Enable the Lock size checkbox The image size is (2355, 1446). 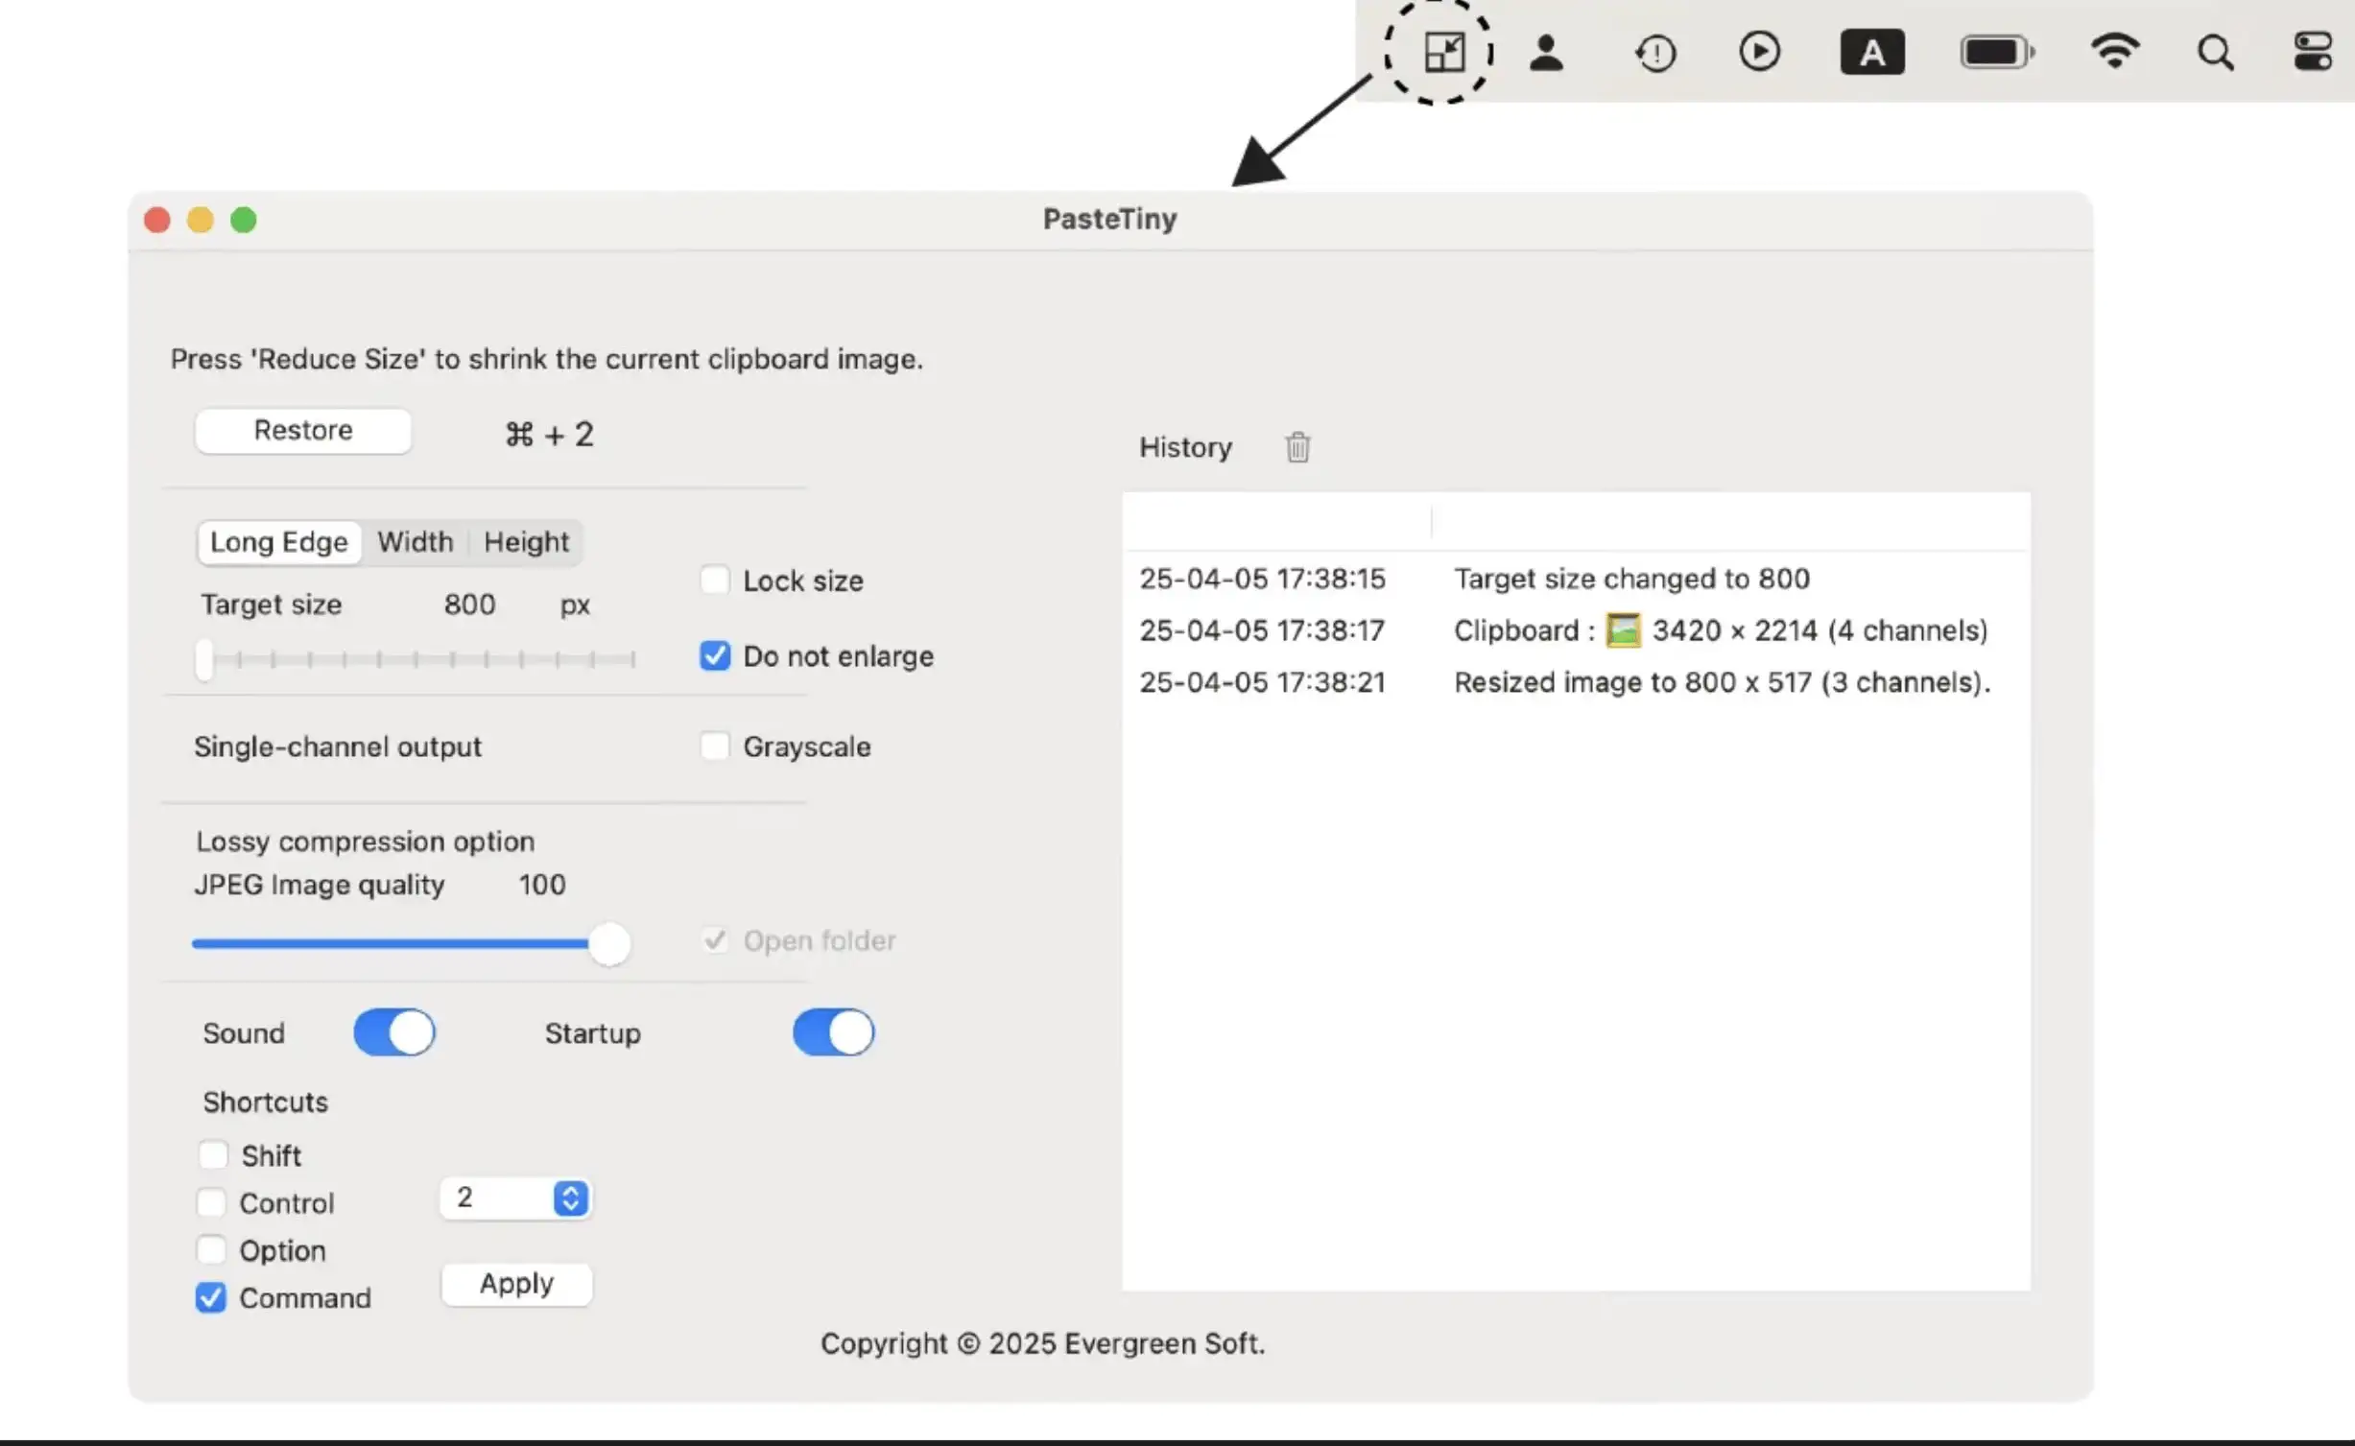(715, 580)
